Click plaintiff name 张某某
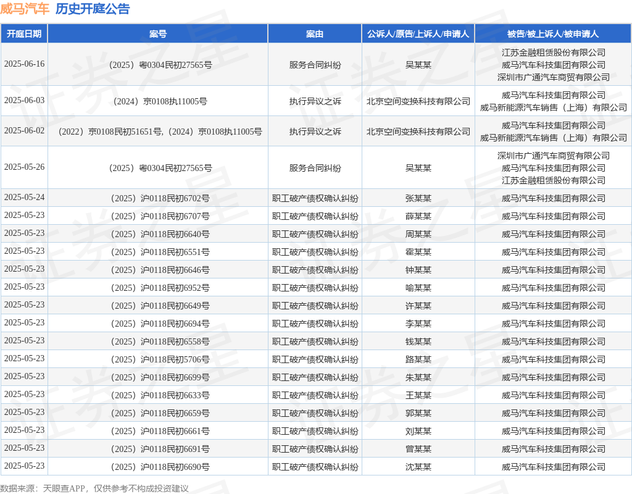The height and width of the screenshot is (494, 632). click(418, 198)
